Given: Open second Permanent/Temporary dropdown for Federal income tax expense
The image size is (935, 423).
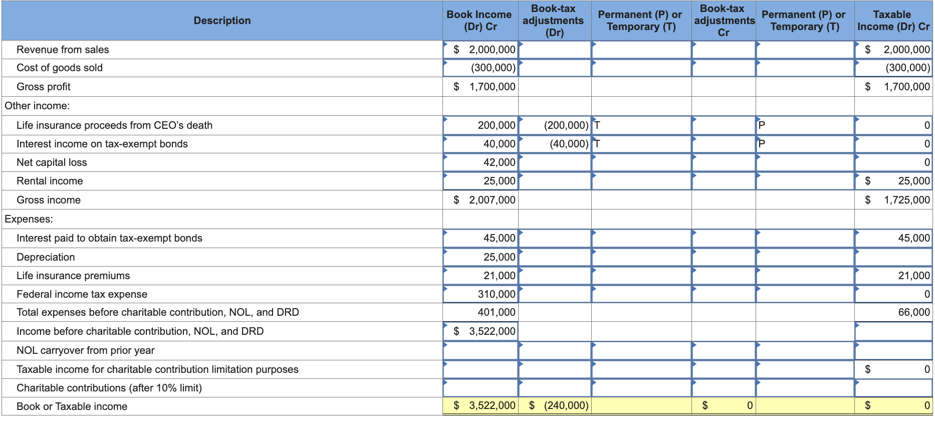Looking at the screenshot, I should click(x=805, y=294).
